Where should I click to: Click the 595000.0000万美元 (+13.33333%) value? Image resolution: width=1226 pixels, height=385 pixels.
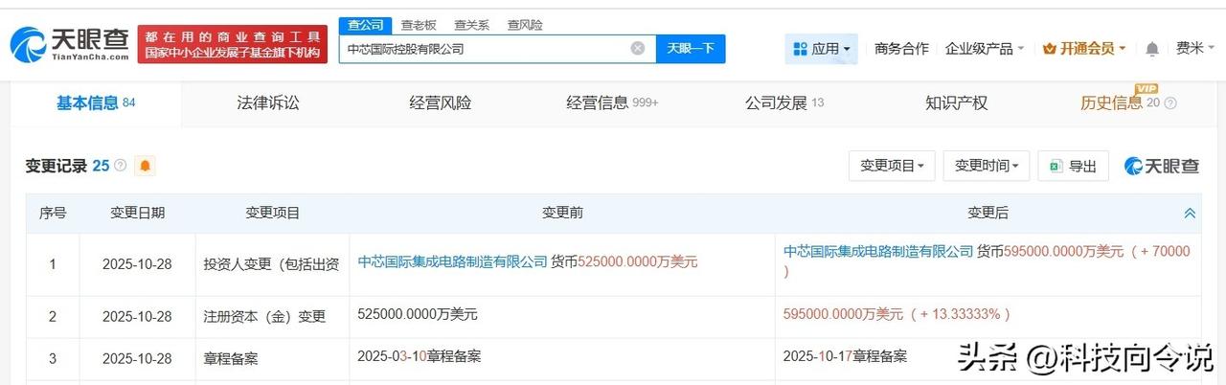897,314
